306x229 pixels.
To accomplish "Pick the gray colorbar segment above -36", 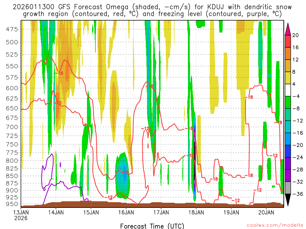I will pyautogui.click(x=288, y=188).
